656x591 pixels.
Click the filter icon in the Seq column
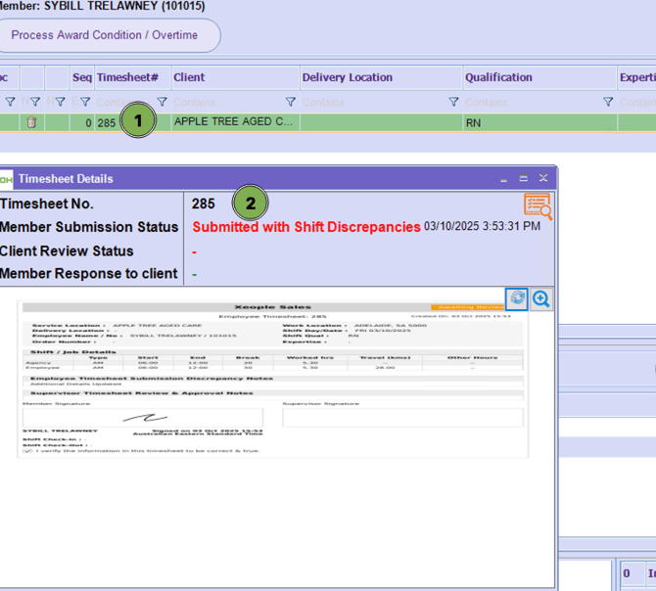pyautogui.click(x=85, y=102)
